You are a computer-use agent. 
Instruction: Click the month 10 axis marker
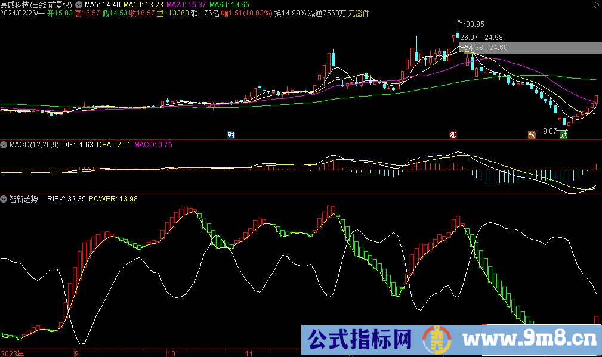coord(171,353)
